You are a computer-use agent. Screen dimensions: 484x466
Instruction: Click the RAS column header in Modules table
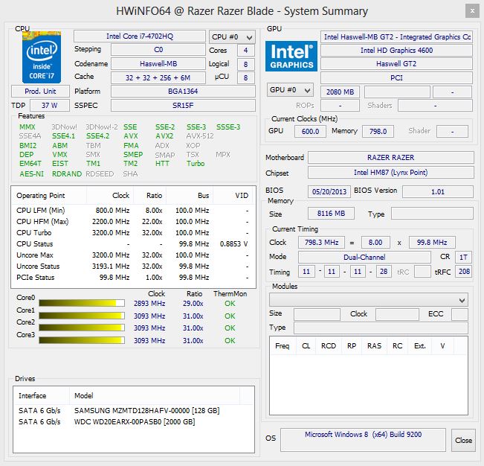tap(374, 346)
